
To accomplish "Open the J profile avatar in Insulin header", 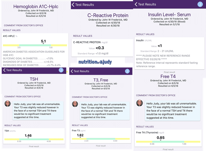I will pyautogui.click(x=200, y=4).
